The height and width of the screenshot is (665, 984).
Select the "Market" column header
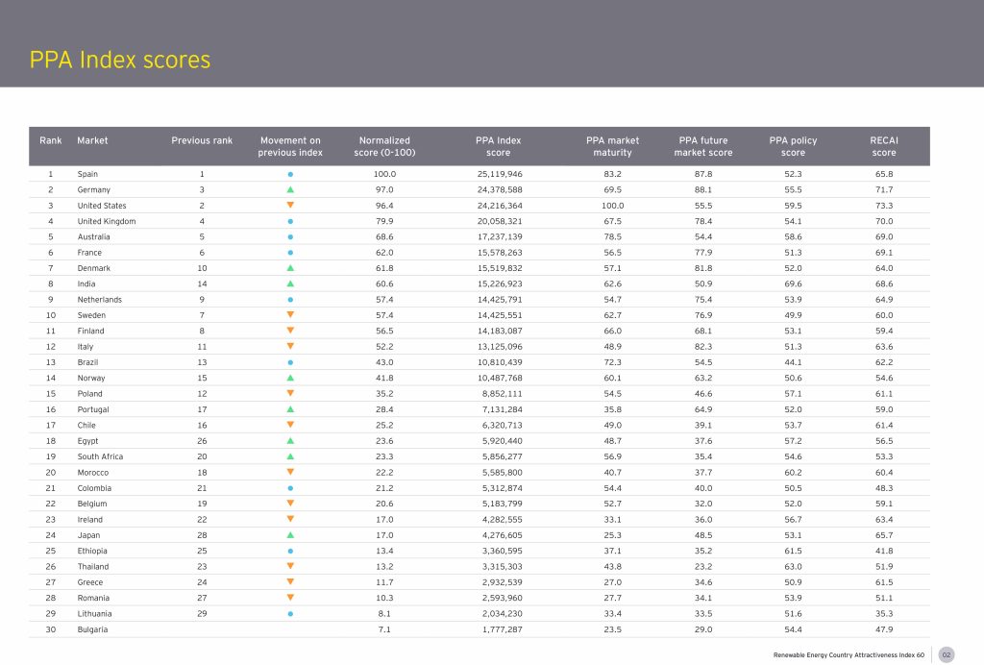92,140
